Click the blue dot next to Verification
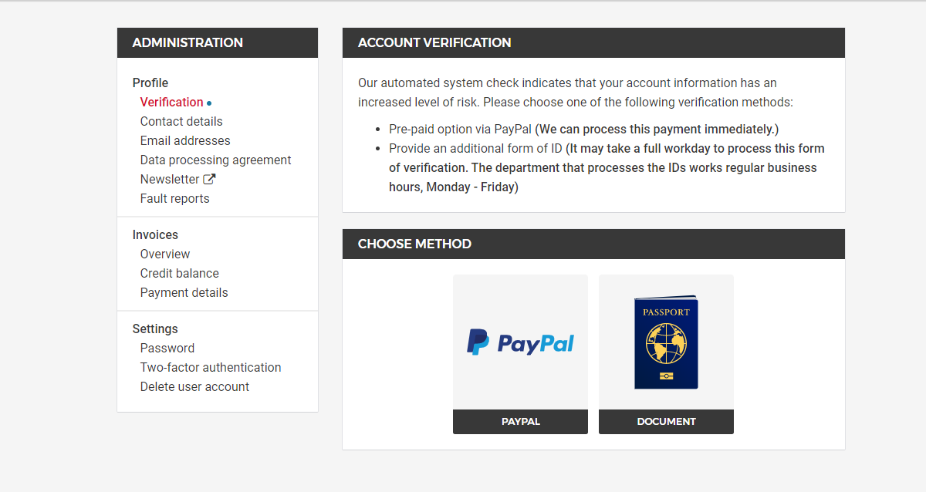926x492 pixels. (x=209, y=103)
